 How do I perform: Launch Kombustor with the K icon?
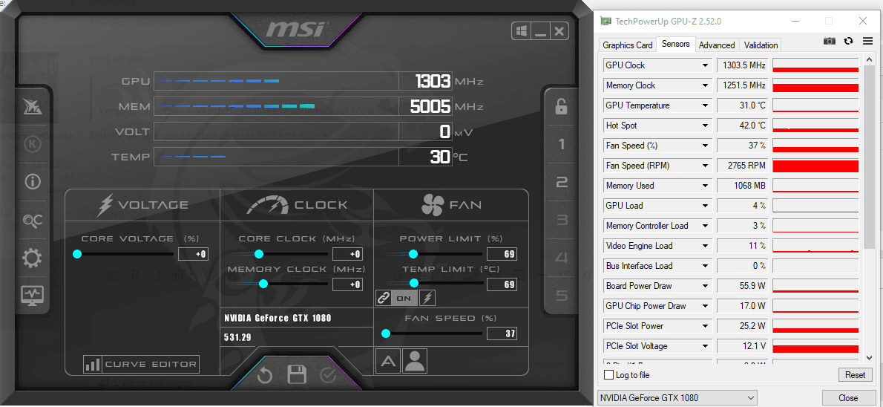point(32,144)
